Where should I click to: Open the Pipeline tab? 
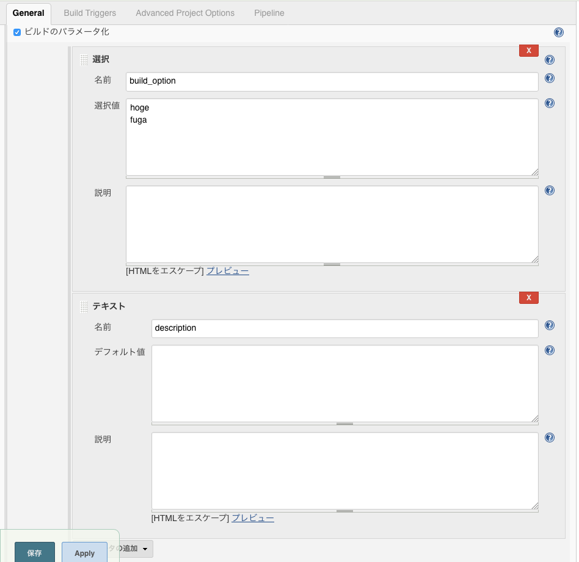pos(269,12)
